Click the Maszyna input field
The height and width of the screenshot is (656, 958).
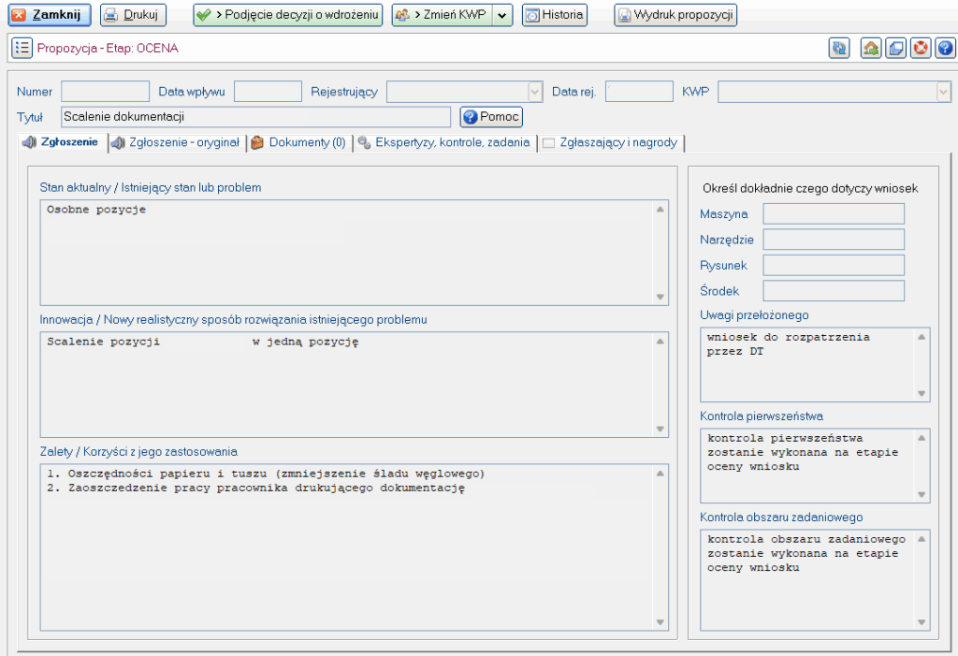[834, 214]
